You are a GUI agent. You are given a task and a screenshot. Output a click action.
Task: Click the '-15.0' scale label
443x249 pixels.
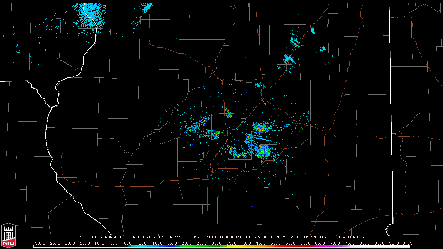[x=83, y=243]
